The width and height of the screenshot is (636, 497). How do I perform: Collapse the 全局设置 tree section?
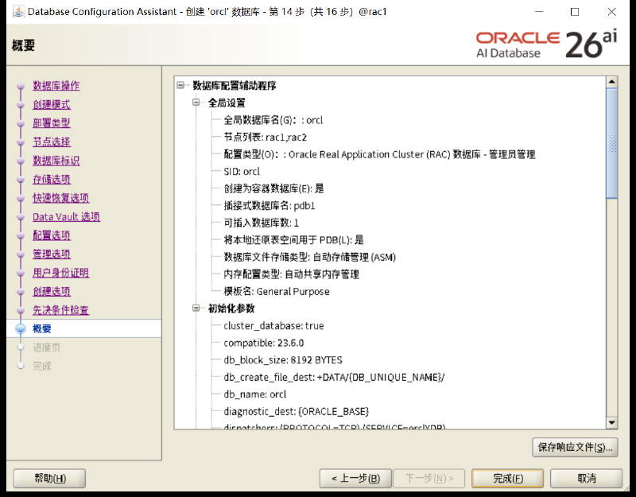click(x=196, y=103)
